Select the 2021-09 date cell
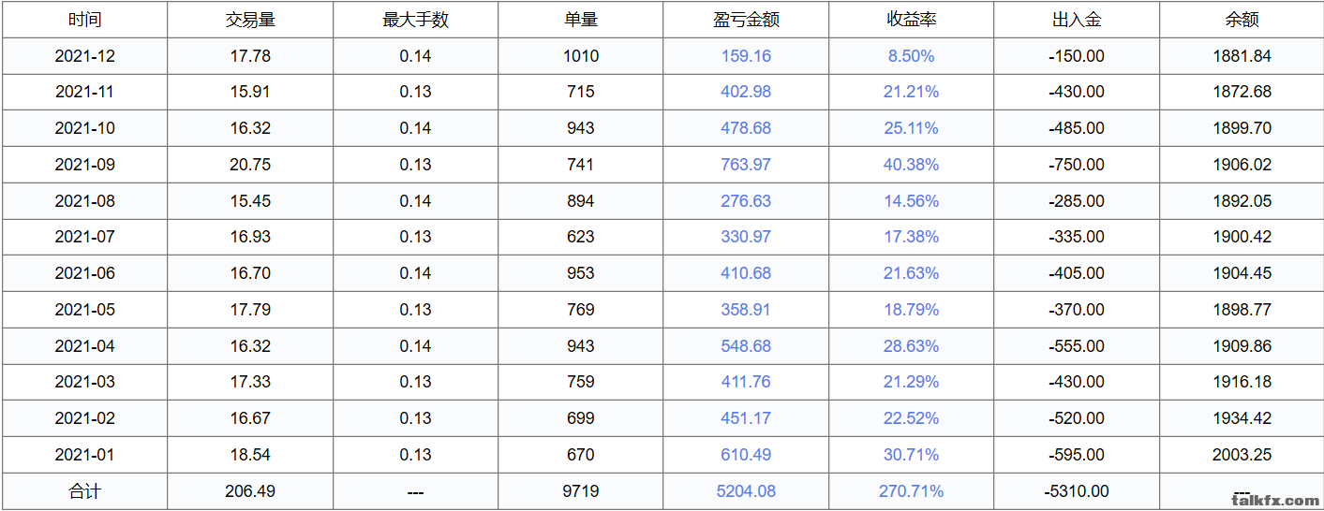This screenshot has width=1324, height=511. pos(85,165)
